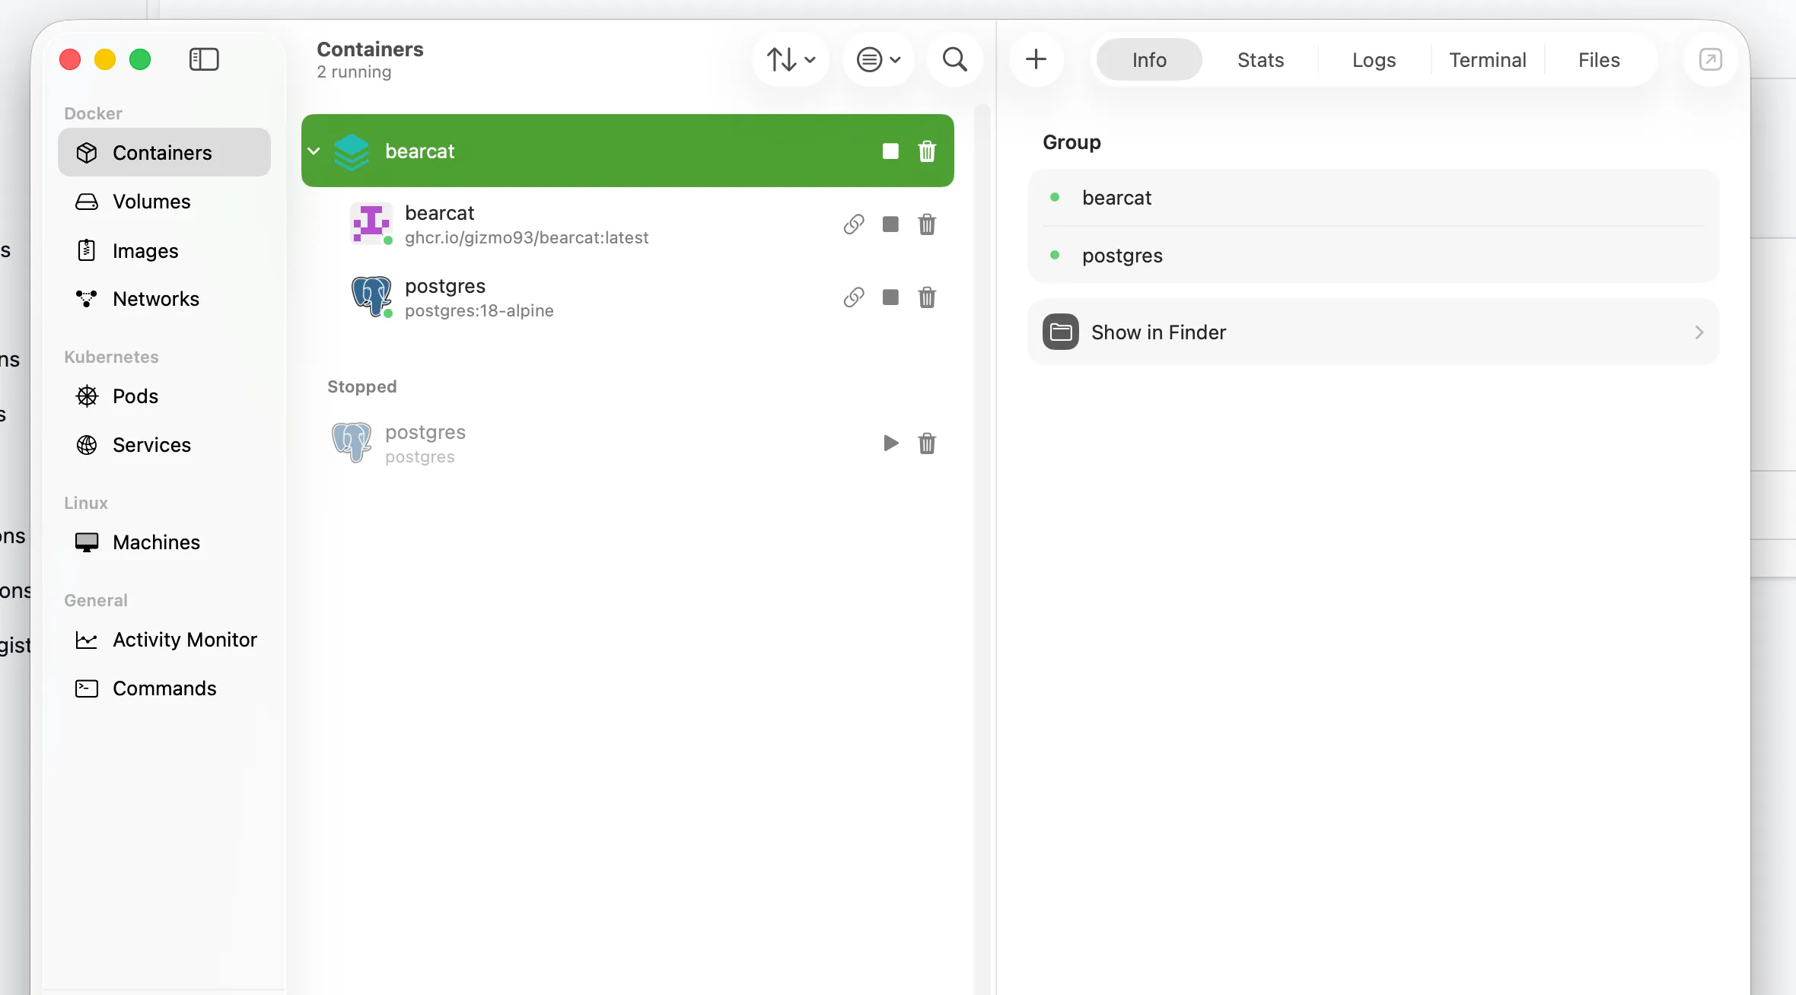
Task: Click the Commands terminal icon
Action: pyautogui.click(x=87, y=688)
